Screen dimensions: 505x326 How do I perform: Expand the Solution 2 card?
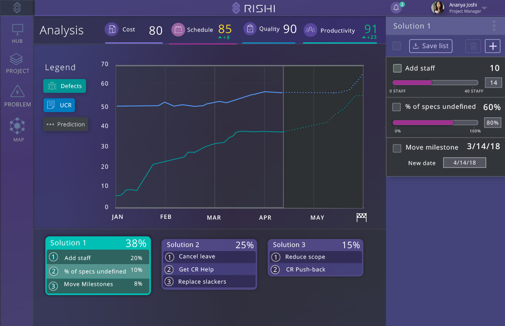209,244
